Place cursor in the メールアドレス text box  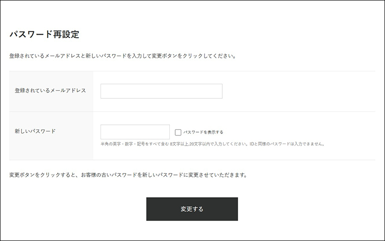161,91
